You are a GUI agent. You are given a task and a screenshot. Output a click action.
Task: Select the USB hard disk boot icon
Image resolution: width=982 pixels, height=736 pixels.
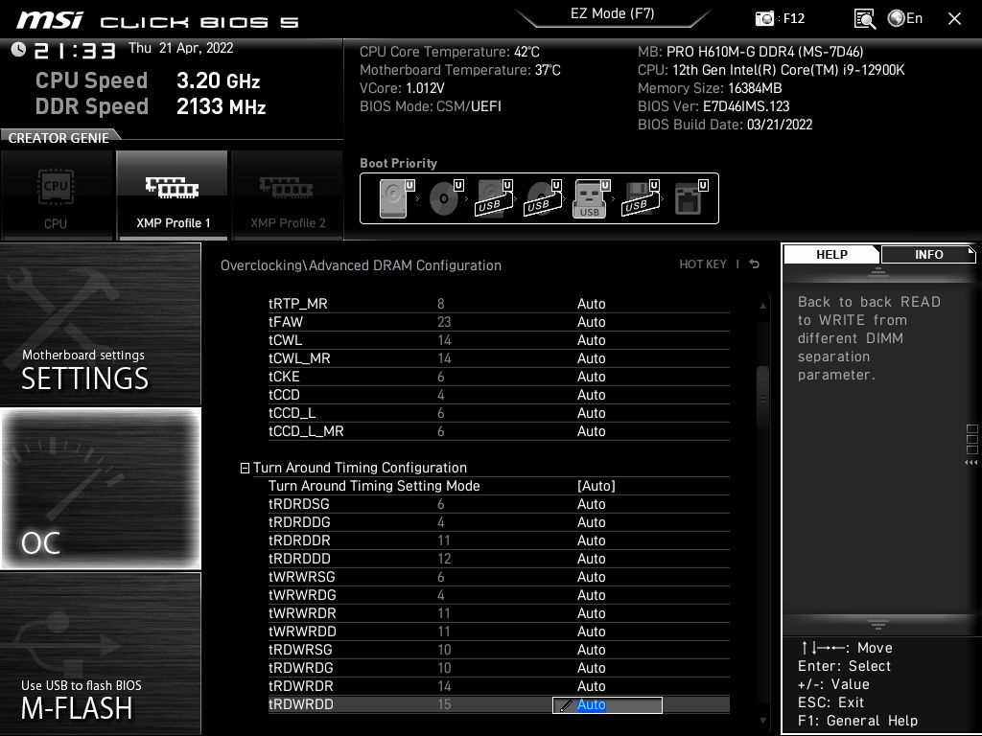tap(494, 198)
